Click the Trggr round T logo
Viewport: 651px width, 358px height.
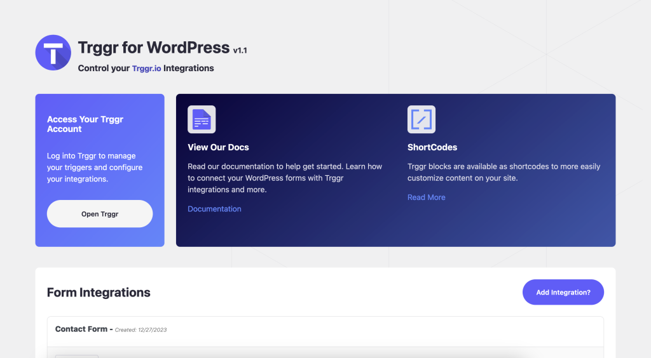point(53,53)
